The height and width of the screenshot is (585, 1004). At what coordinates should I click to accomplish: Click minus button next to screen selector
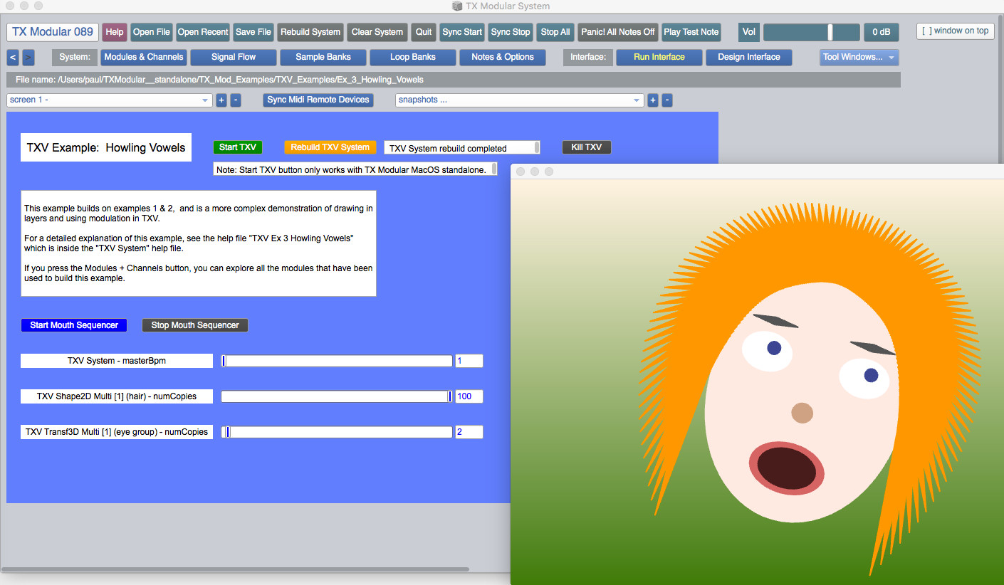(236, 100)
